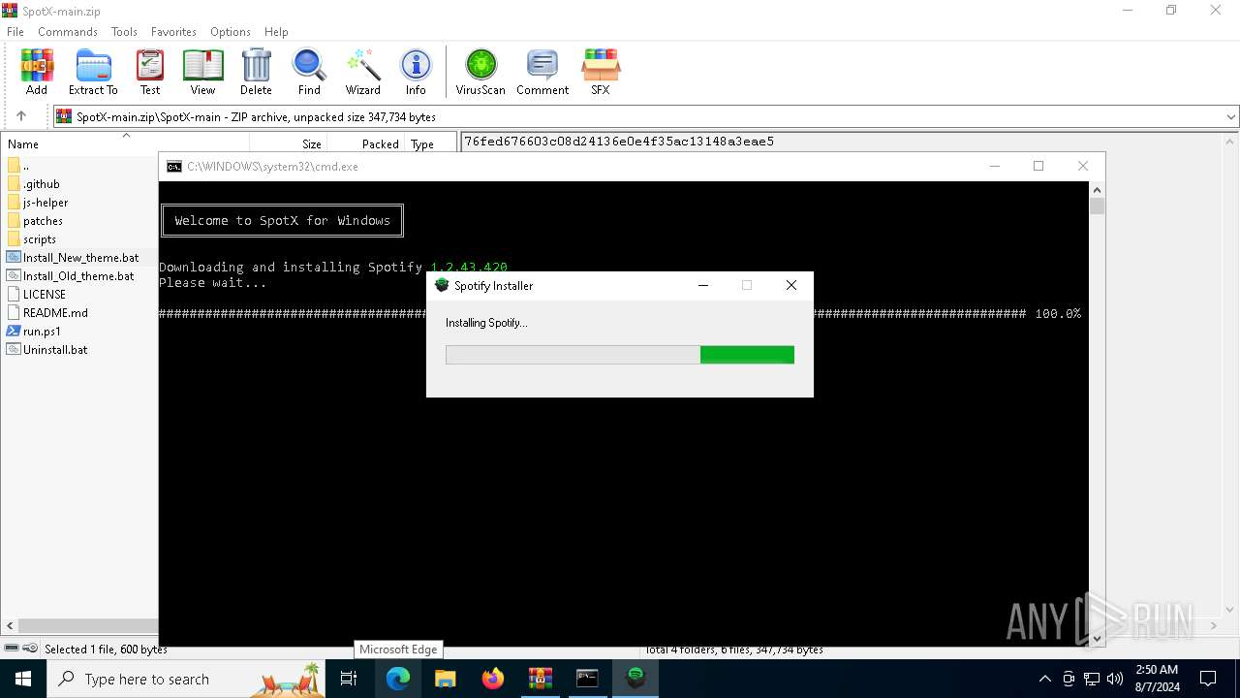Sort by the Size column header
1240x698 pixels.
coord(311,144)
